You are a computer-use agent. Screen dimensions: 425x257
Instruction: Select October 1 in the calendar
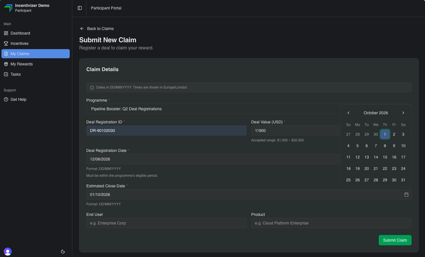385,134
